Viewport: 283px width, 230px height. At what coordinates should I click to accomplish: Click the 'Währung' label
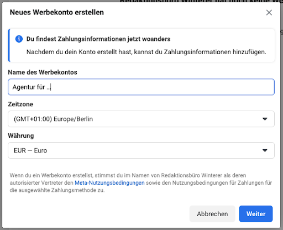click(21, 135)
